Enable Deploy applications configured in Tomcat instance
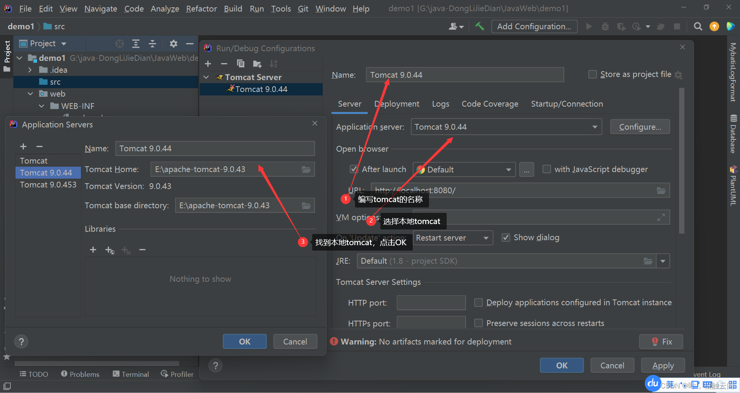Viewport: 740px width, 393px height. [x=478, y=303]
